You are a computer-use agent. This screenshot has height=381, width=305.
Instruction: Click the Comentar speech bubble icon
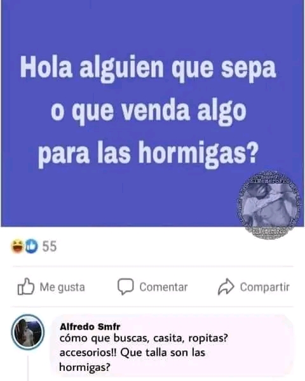tap(126, 287)
